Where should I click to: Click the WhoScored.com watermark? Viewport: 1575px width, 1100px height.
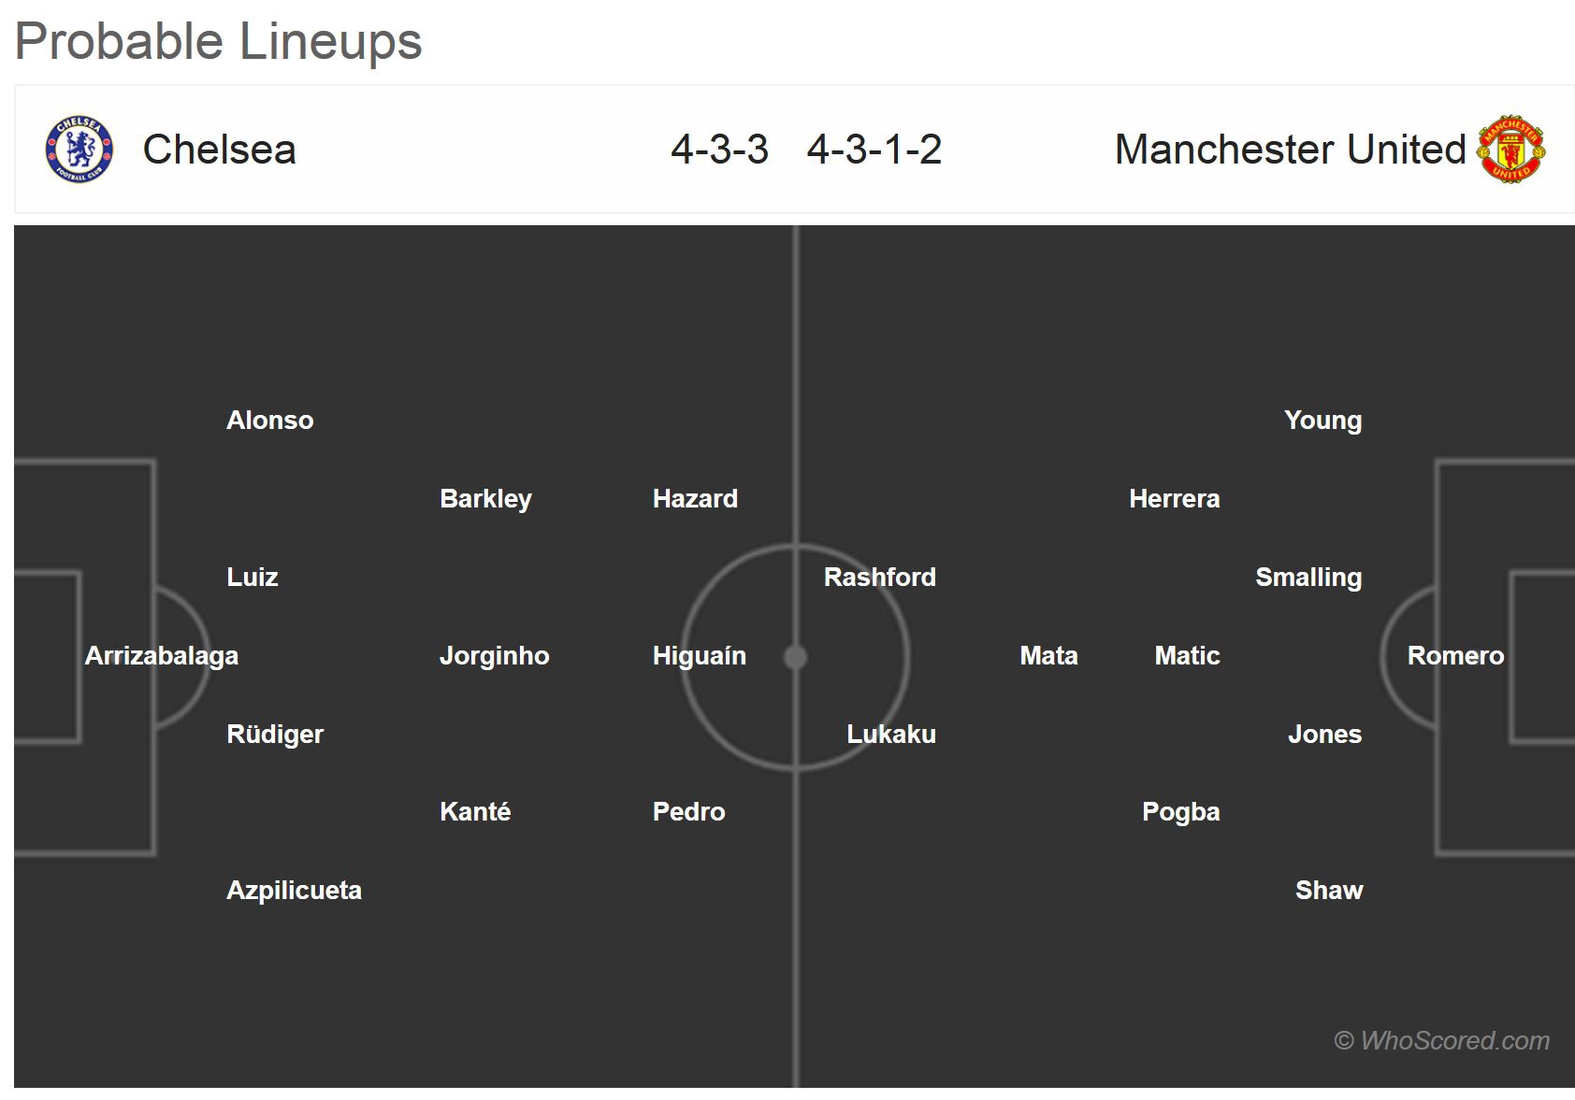click(1441, 1041)
